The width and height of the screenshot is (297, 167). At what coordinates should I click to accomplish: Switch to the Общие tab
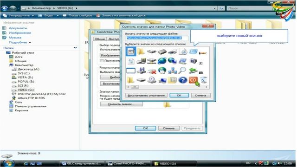pos(100,39)
